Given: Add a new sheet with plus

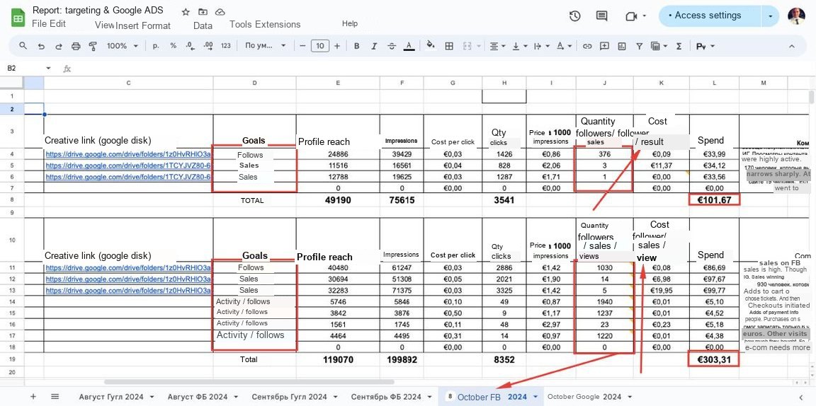Looking at the screenshot, I should [x=33, y=397].
